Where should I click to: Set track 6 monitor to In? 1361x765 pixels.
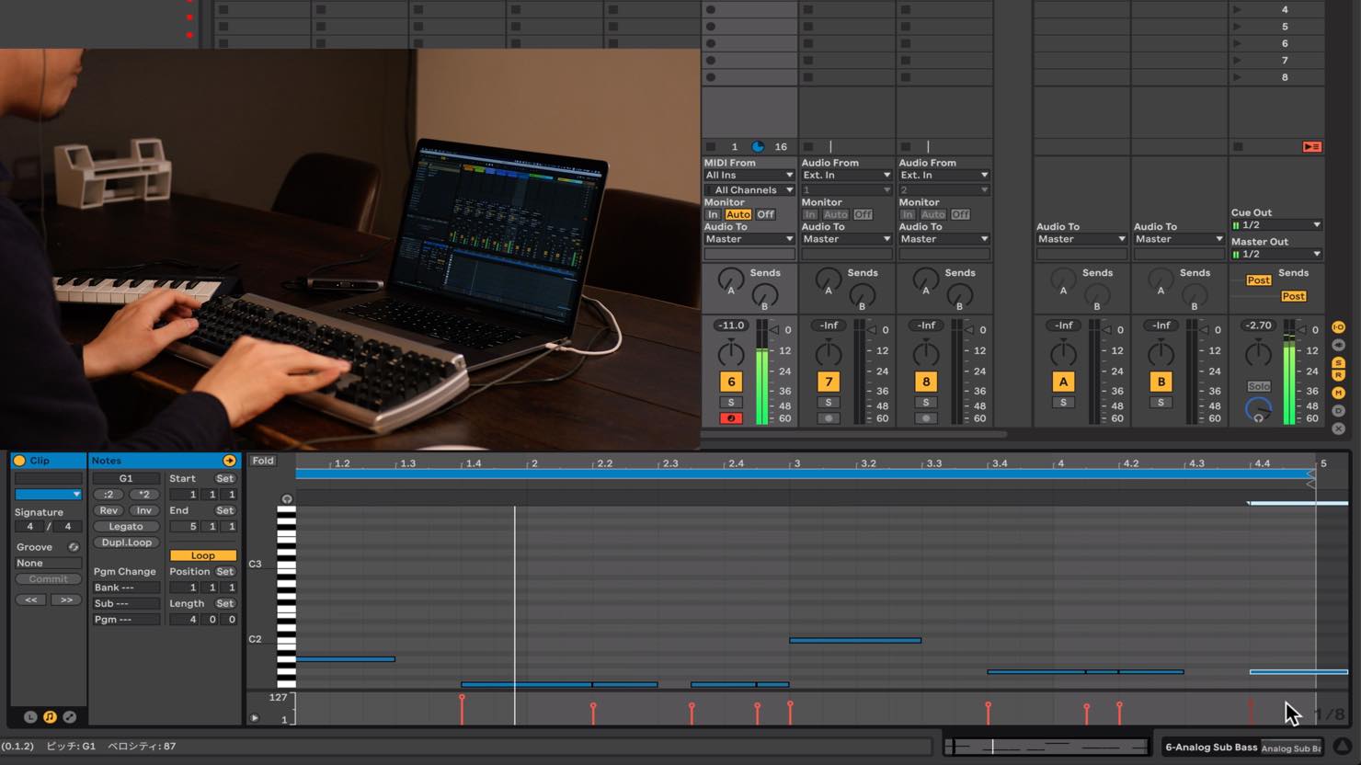coord(713,214)
